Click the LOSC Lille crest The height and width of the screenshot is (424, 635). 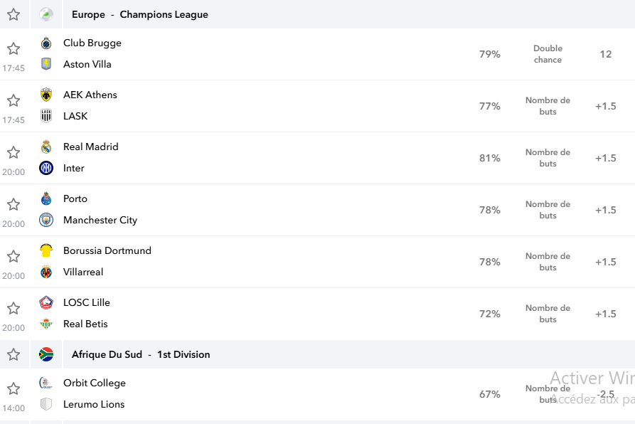(46, 302)
